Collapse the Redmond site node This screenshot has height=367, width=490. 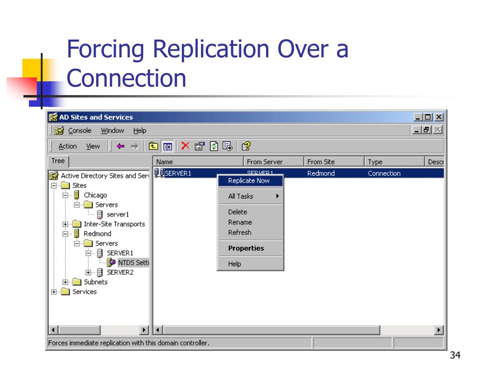[x=65, y=234]
